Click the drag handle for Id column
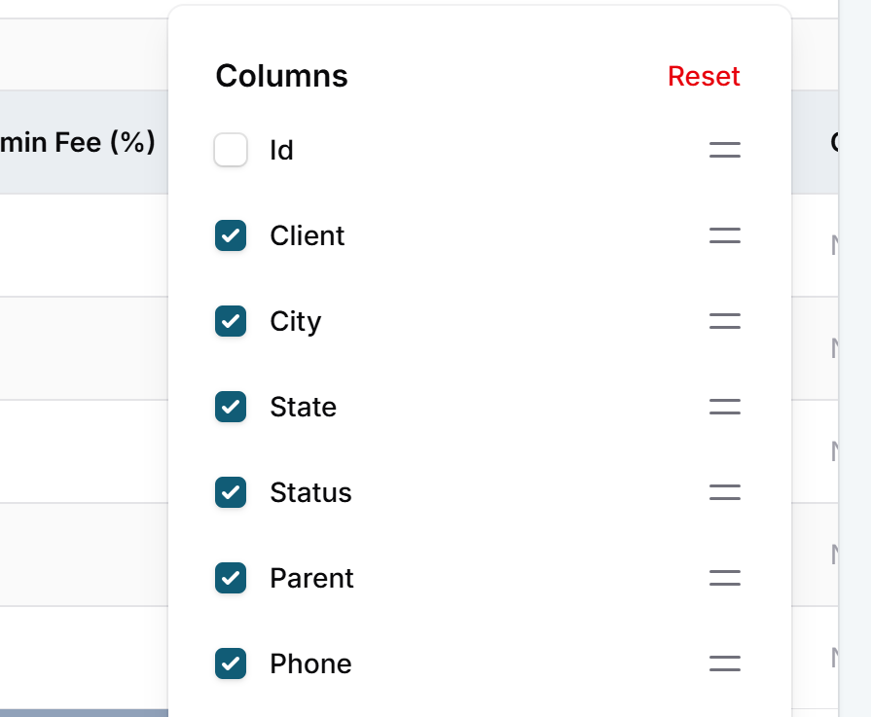871x717 pixels. pos(724,150)
